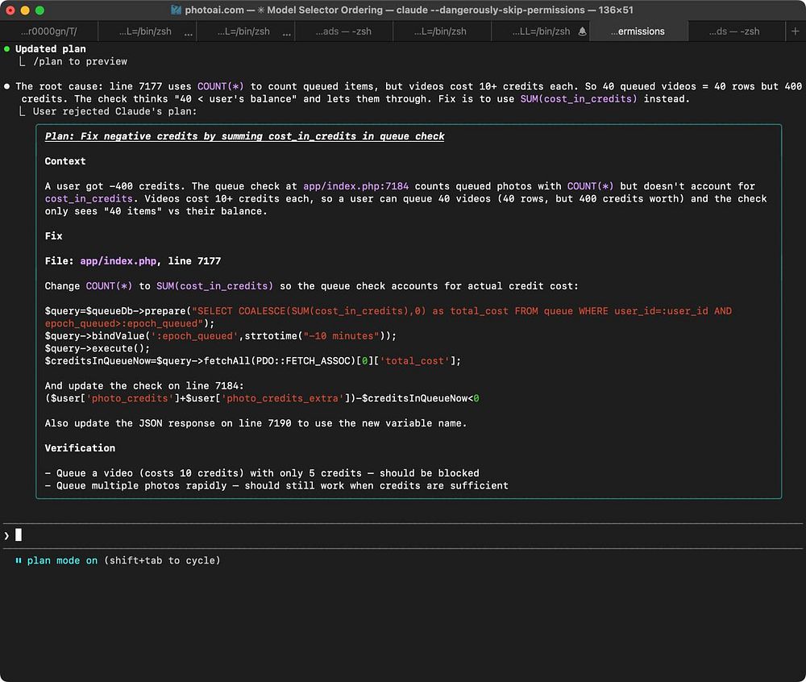Click the Fix heading in the plan

pyautogui.click(x=53, y=236)
